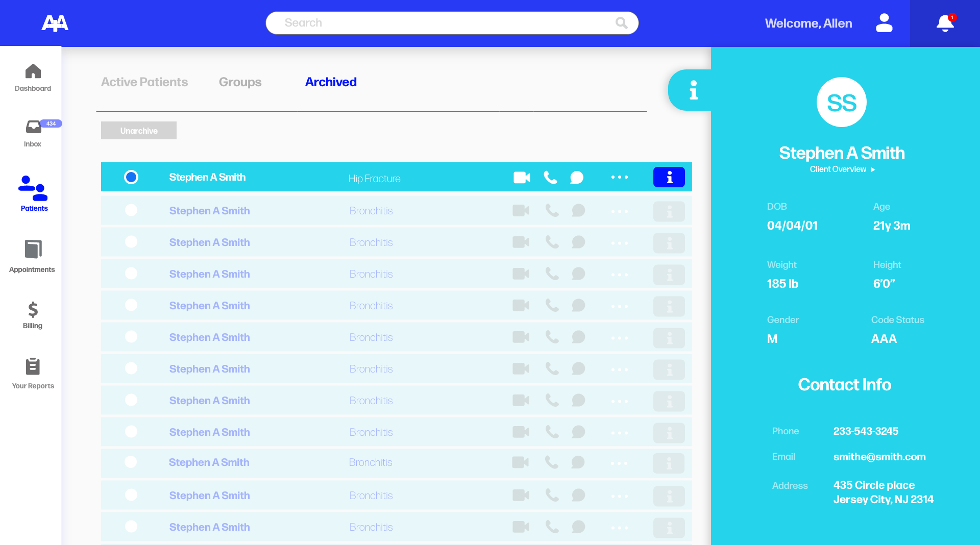980x545 pixels.
Task: Select the Archived tab
Action: click(331, 82)
